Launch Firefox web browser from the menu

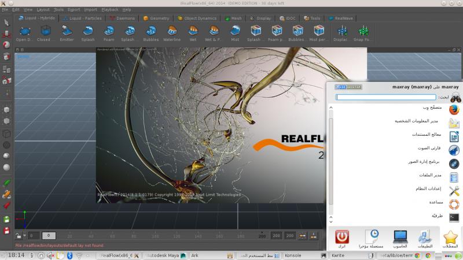click(x=454, y=110)
